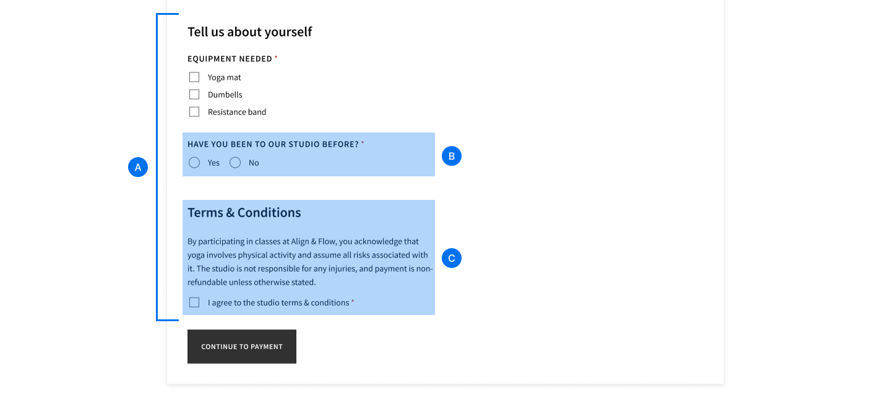Click the 'Equipment Needed' field label
Image resolution: width=891 pixels, height=406 pixels.
(230, 59)
